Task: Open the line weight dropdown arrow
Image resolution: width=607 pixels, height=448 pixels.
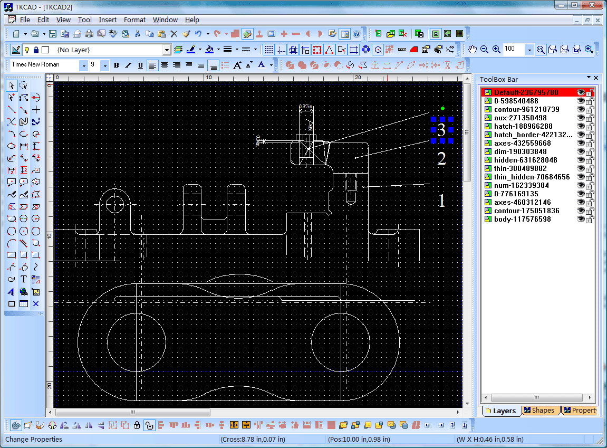Action: point(237,50)
